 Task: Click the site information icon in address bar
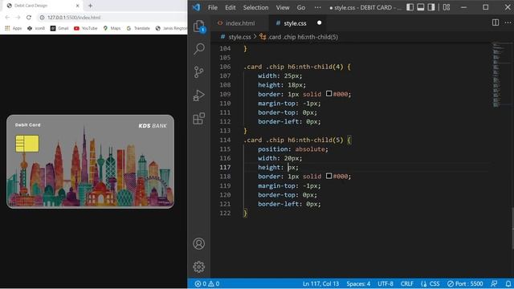pyautogui.click(x=42, y=18)
